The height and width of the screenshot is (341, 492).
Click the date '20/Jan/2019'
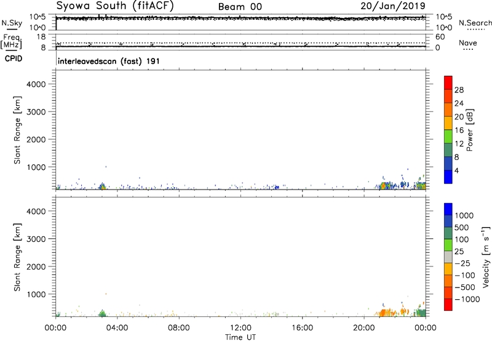tap(393, 6)
